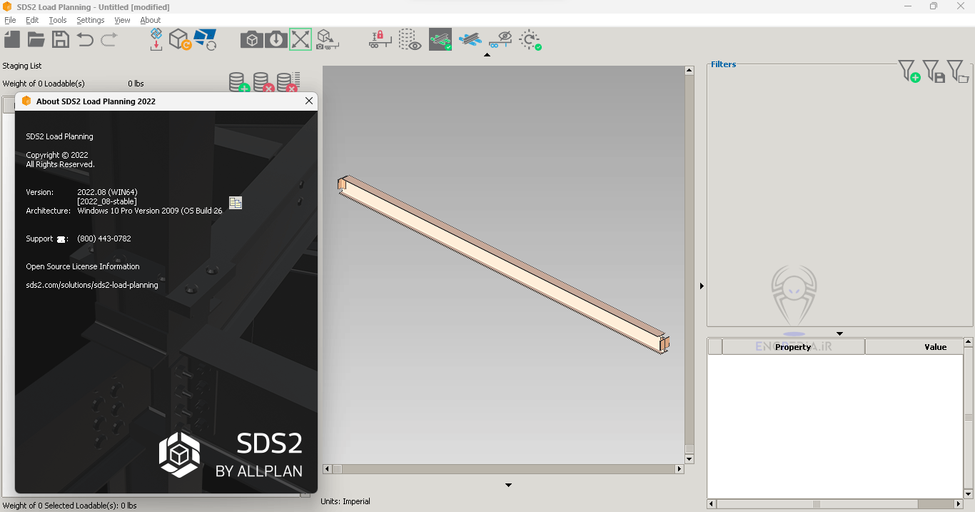Click the save filter funnel icon
This screenshot has width=975, height=512.
point(934,71)
